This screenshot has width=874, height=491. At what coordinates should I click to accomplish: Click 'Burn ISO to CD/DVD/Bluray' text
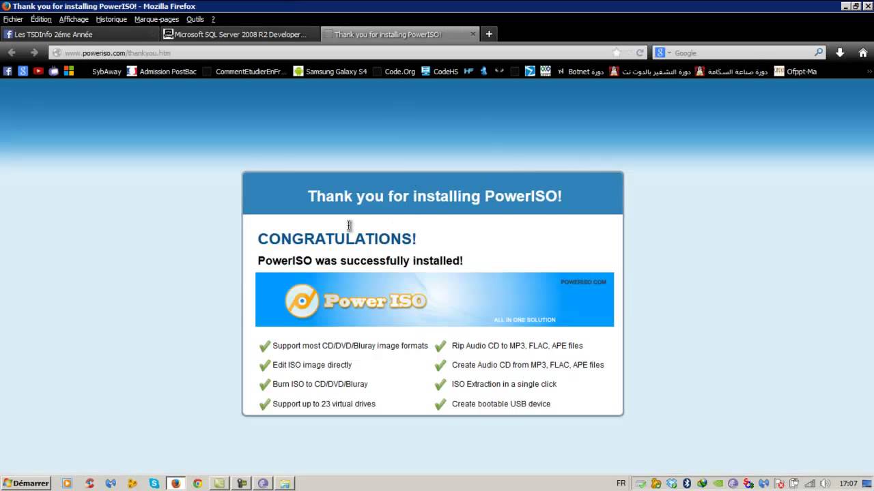[320, 384]
